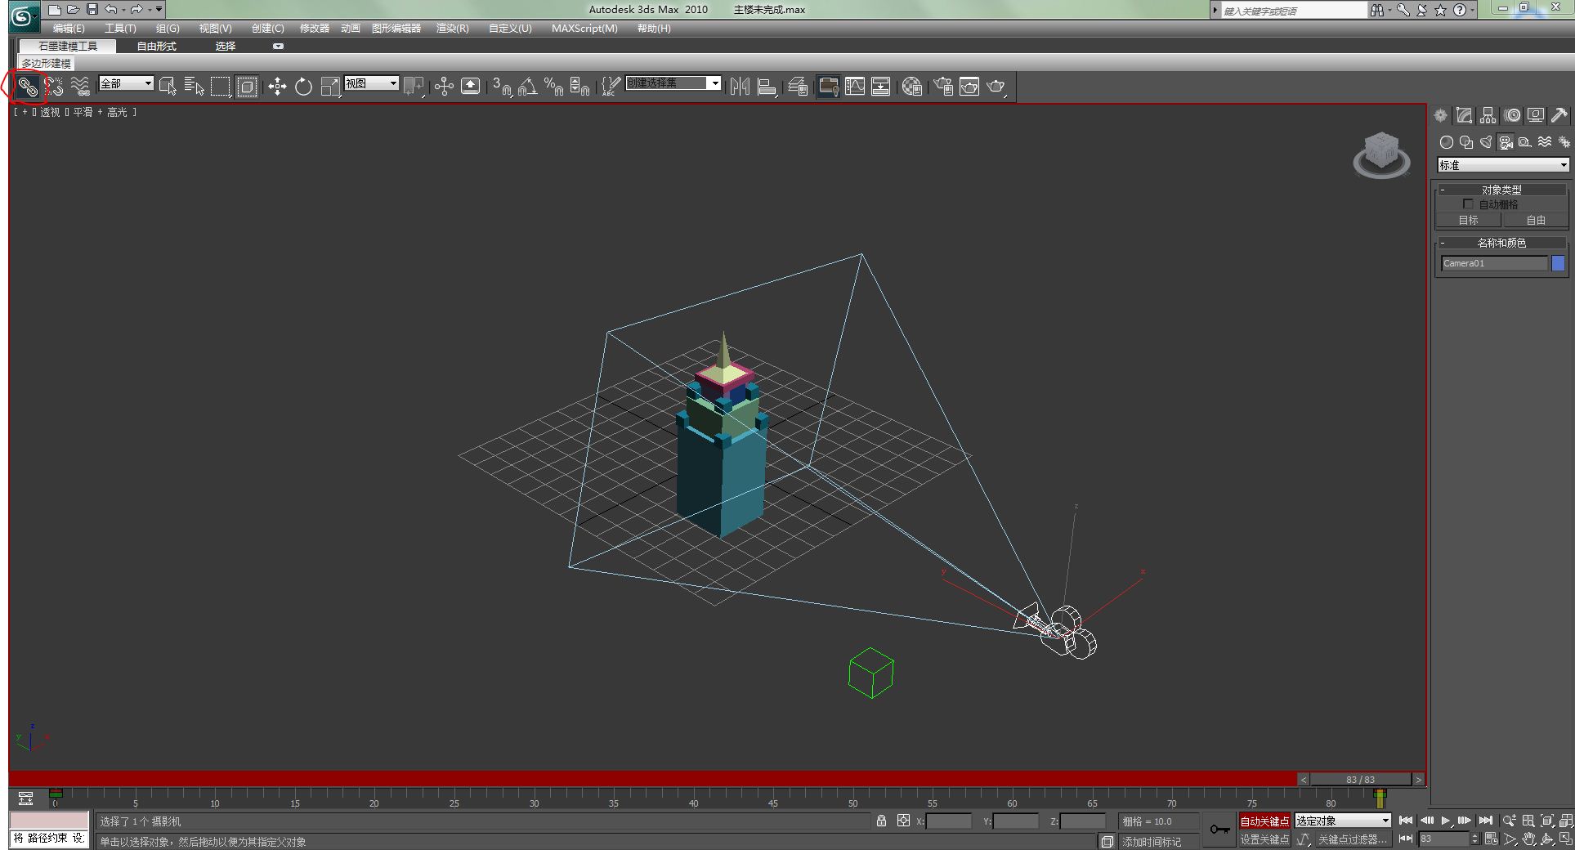Viewport: 1575px width, 850px height.
Task: Activate the Select and Rotate tool
Action: click(x=303, y=87)
